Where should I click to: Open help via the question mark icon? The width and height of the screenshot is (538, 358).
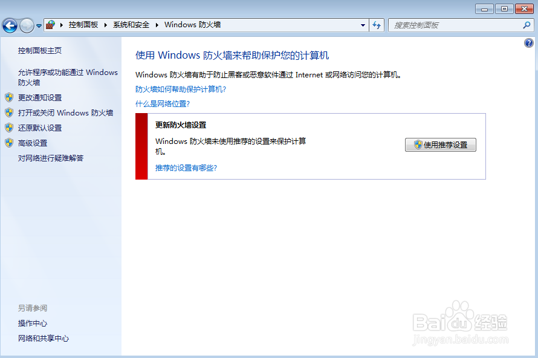(x=529, y=43)
